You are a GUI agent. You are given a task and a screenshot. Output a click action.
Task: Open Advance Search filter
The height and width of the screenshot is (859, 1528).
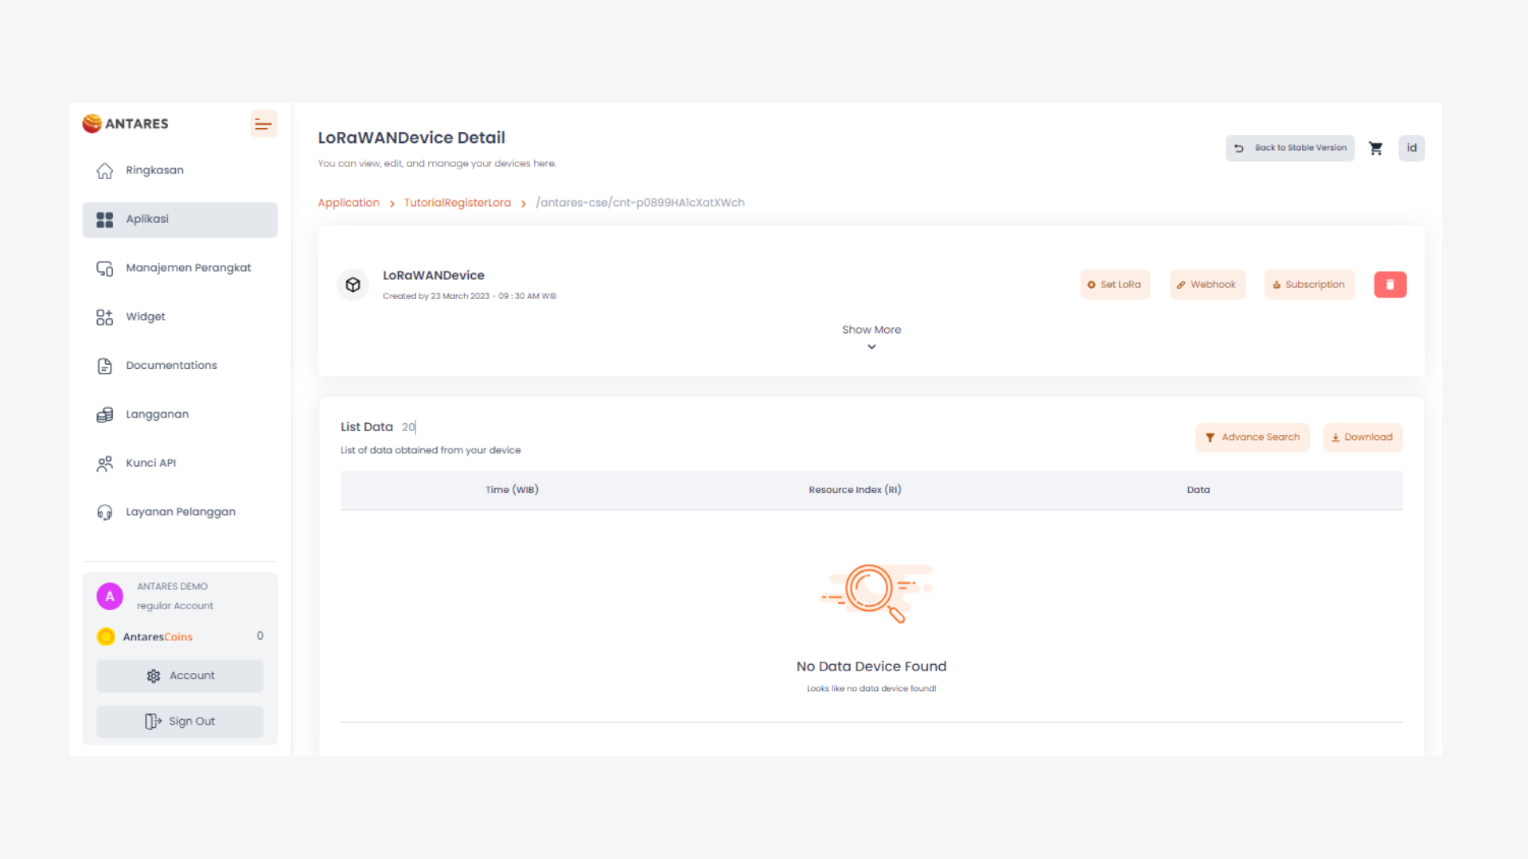tap(1253, 437)
